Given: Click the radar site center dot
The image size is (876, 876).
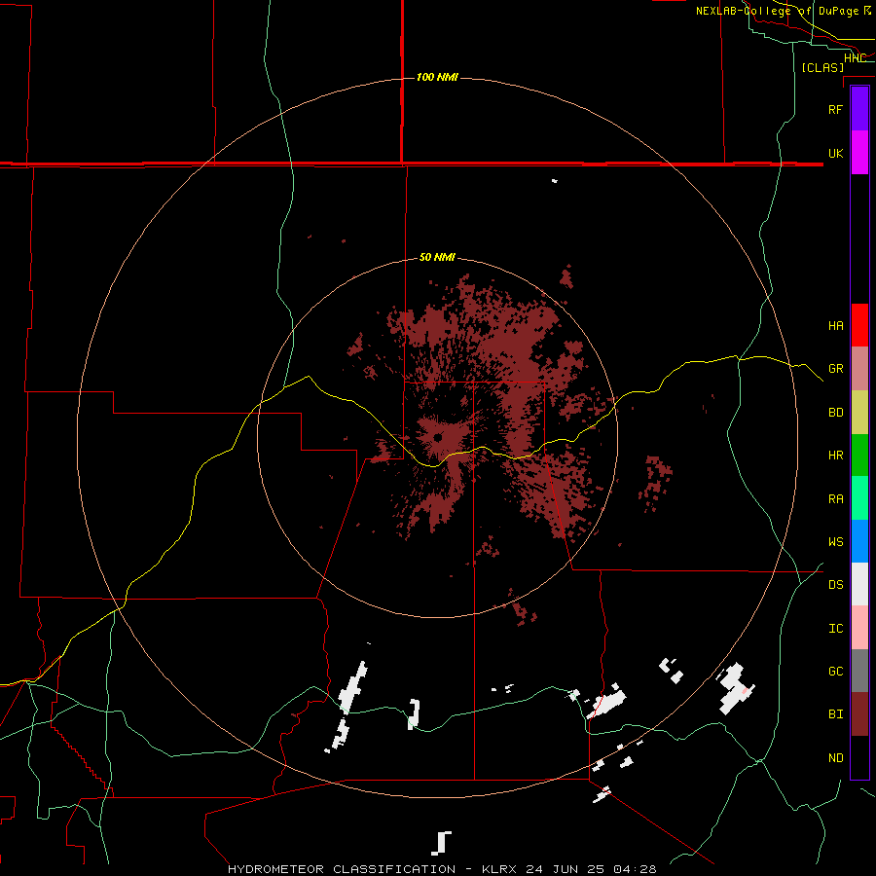Looking at the screenshot, I should point(437,437).
